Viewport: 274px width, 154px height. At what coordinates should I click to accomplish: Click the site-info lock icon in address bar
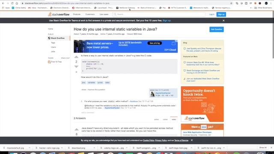tap(22, 3)
